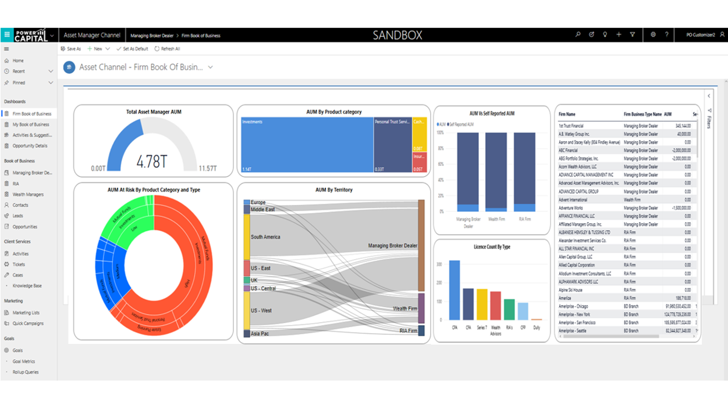Open the app launcher waffle icon
The image size is (728, 409).
click(7, 35)
